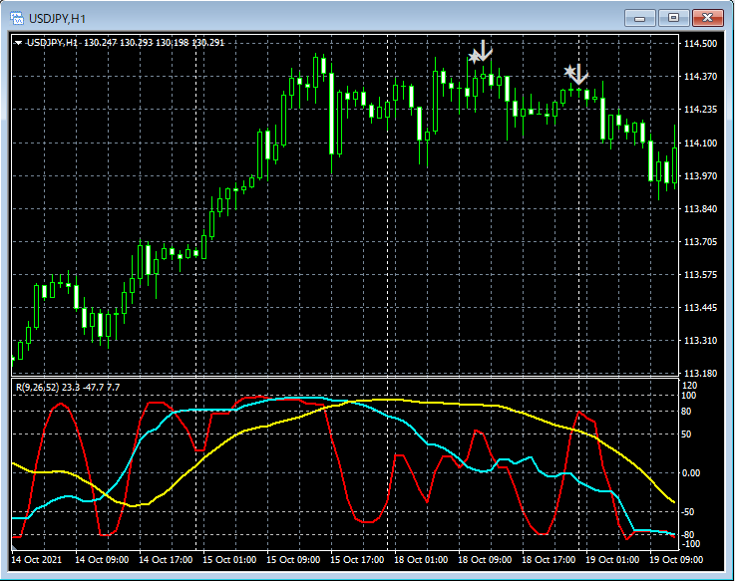The width and height of the screenshot is (736, 581).
Task: Click the -100 level on indicator scale
Action: click(689, 544)
